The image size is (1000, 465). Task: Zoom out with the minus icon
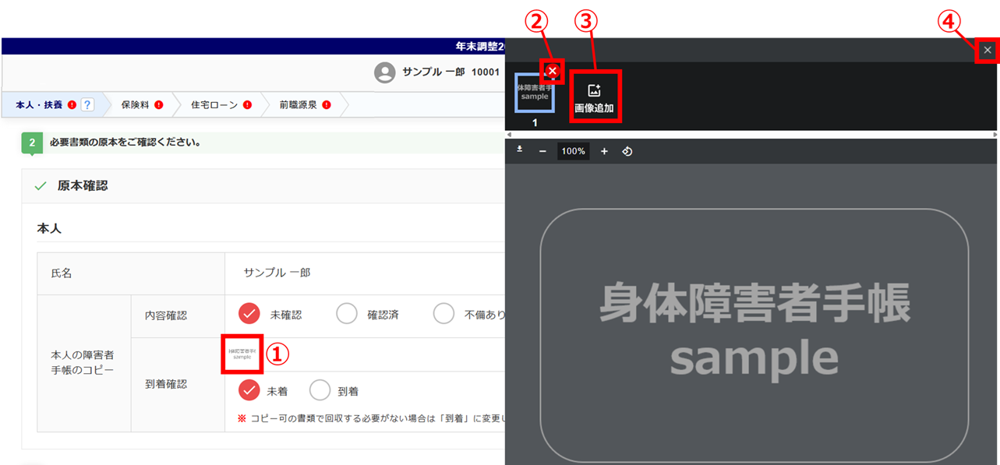pos(542,151)
